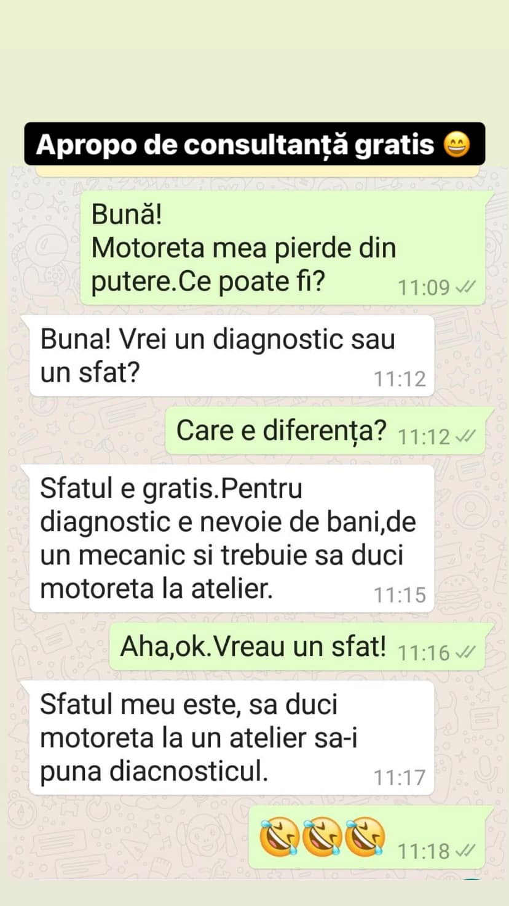The height and width of the screenshot is (906, 509).
Task: Tap the 'Motoreta mea pierde din putere' message
Action: tap(283, 248)
